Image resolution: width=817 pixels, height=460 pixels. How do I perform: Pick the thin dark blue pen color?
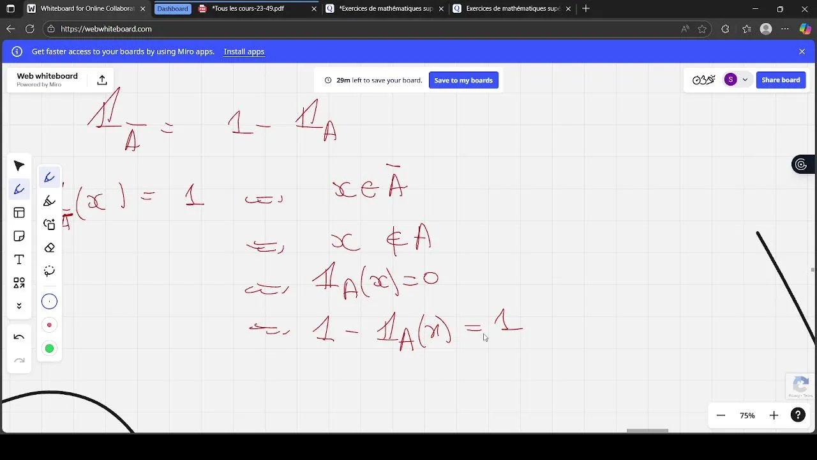[49, 302]
